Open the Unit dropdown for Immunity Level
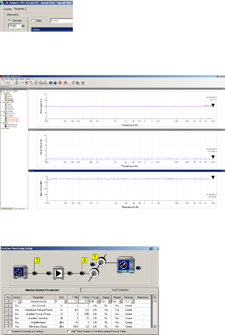 [66, 301]
